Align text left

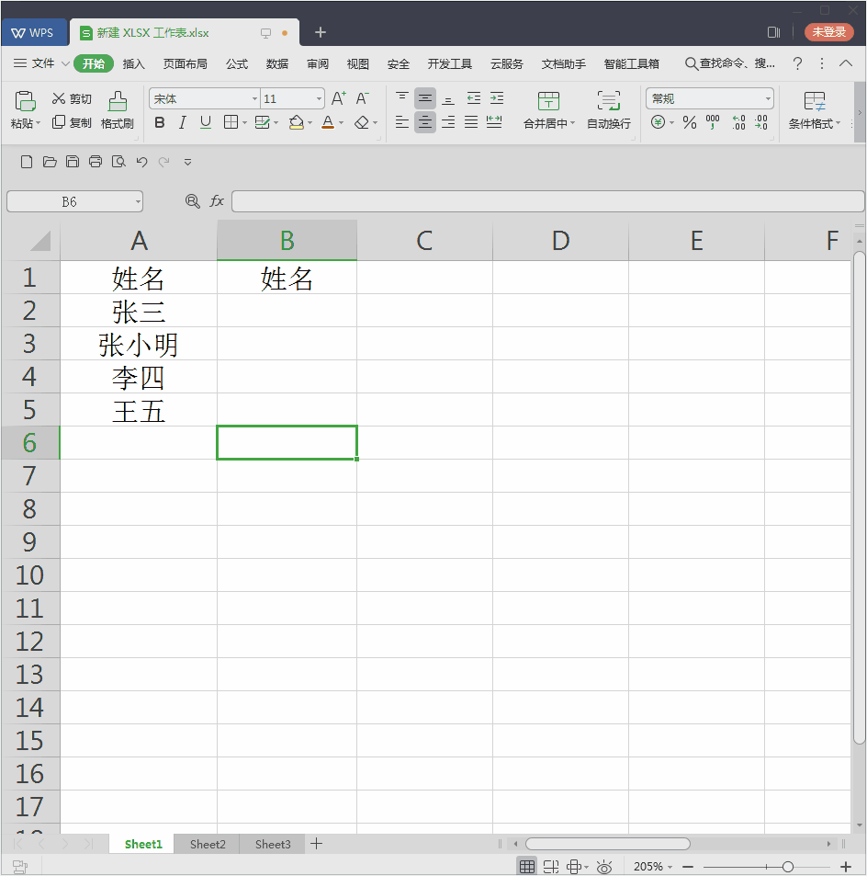click(x=402, y=121)
